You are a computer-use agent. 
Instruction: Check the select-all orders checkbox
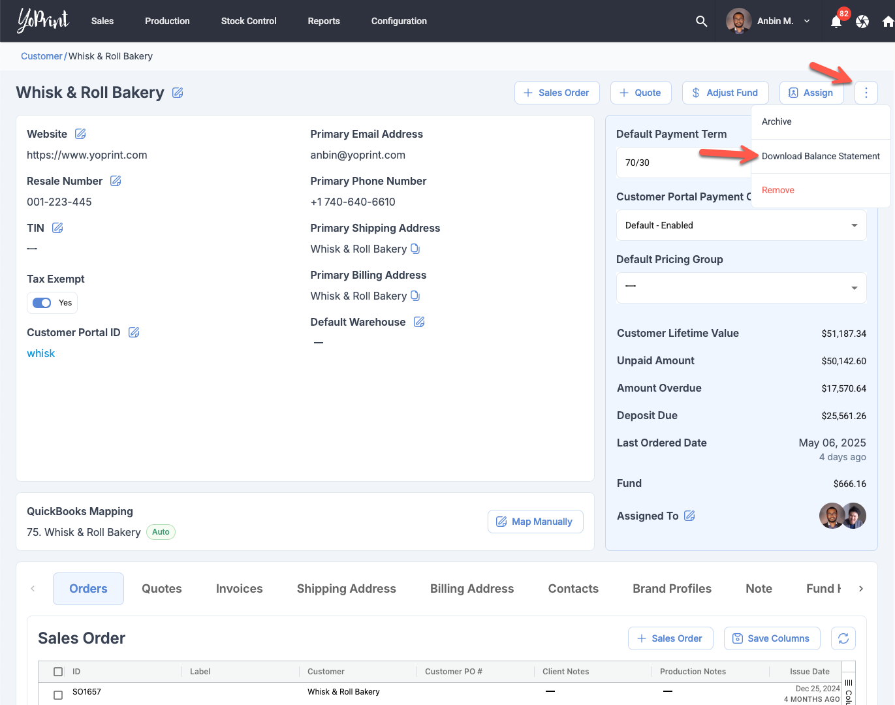click(x=58, y=672)
